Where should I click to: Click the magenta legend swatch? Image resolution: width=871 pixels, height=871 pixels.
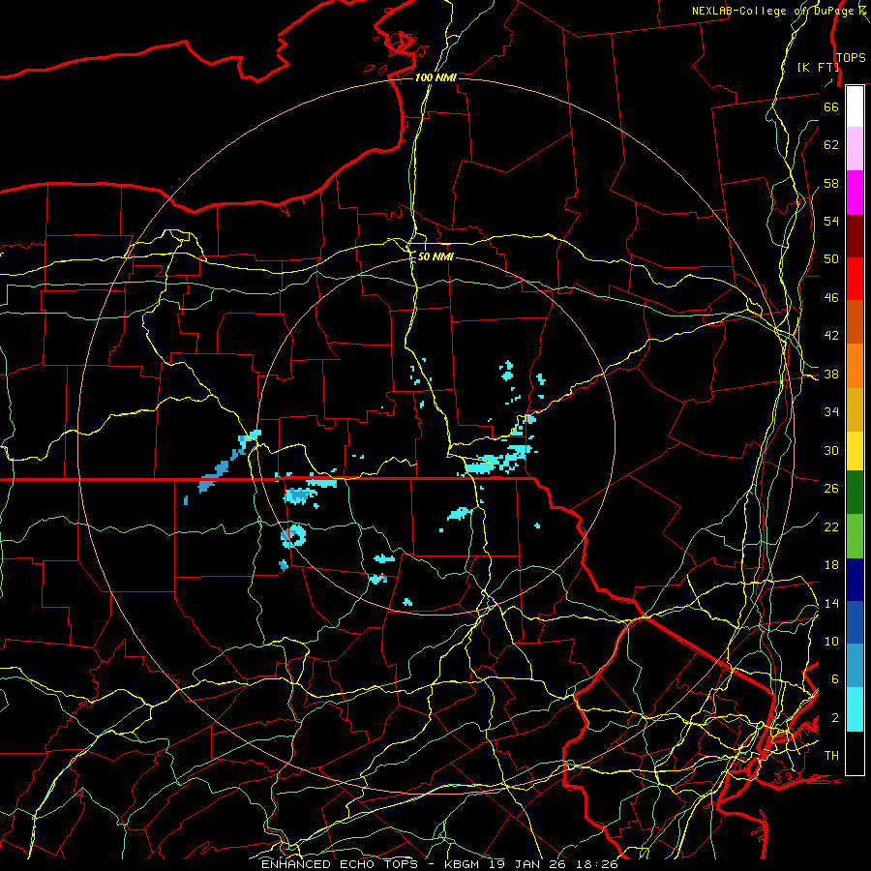855,193
